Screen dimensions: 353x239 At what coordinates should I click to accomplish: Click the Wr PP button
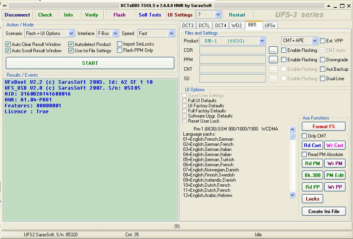pos(335,187)
